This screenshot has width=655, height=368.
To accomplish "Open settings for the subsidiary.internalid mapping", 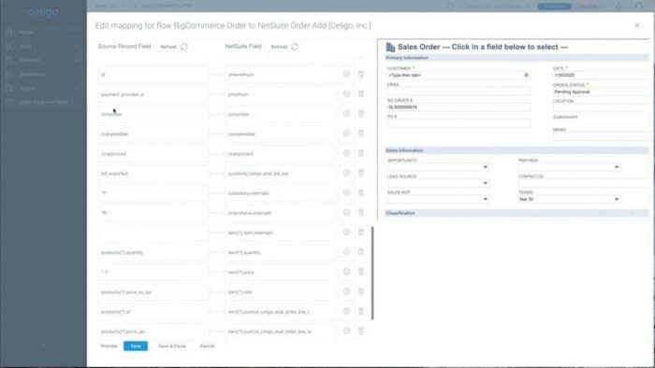I will pyautogui.click(x=346, y=193).
